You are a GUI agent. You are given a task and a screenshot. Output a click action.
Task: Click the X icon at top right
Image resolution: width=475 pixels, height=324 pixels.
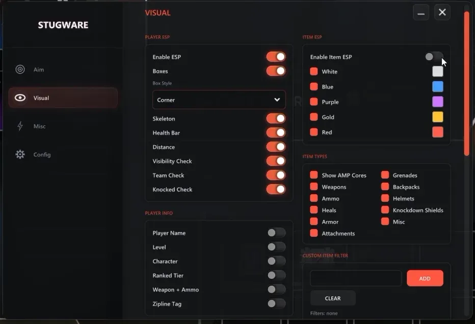pyautogui.click(x=442, y=12)
